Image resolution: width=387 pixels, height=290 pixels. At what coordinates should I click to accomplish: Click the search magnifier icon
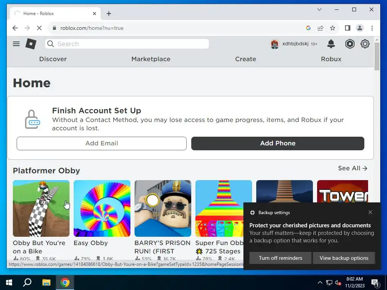(51, 44)
